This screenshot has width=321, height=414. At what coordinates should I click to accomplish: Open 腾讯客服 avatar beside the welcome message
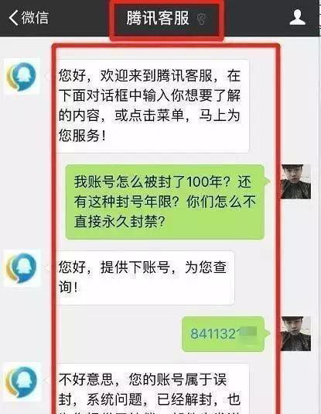coord(22,76)
